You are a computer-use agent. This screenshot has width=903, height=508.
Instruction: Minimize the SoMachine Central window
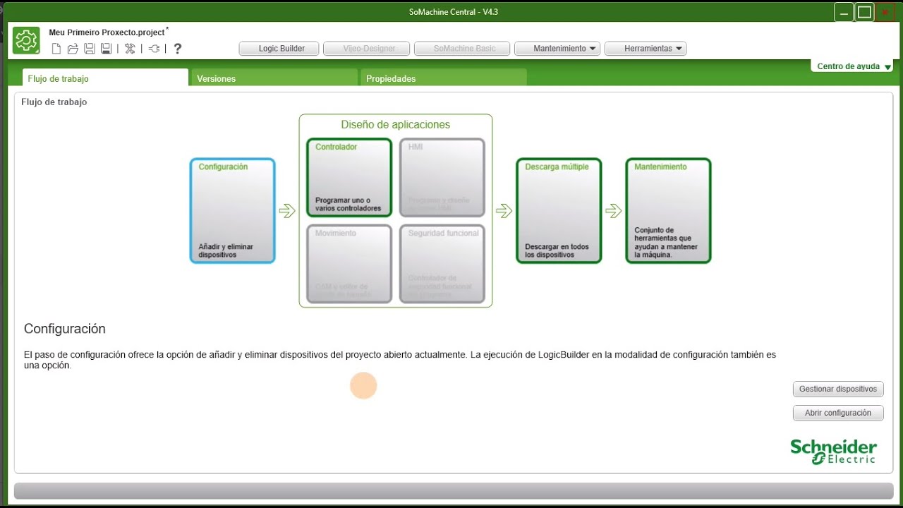(844, 12)
